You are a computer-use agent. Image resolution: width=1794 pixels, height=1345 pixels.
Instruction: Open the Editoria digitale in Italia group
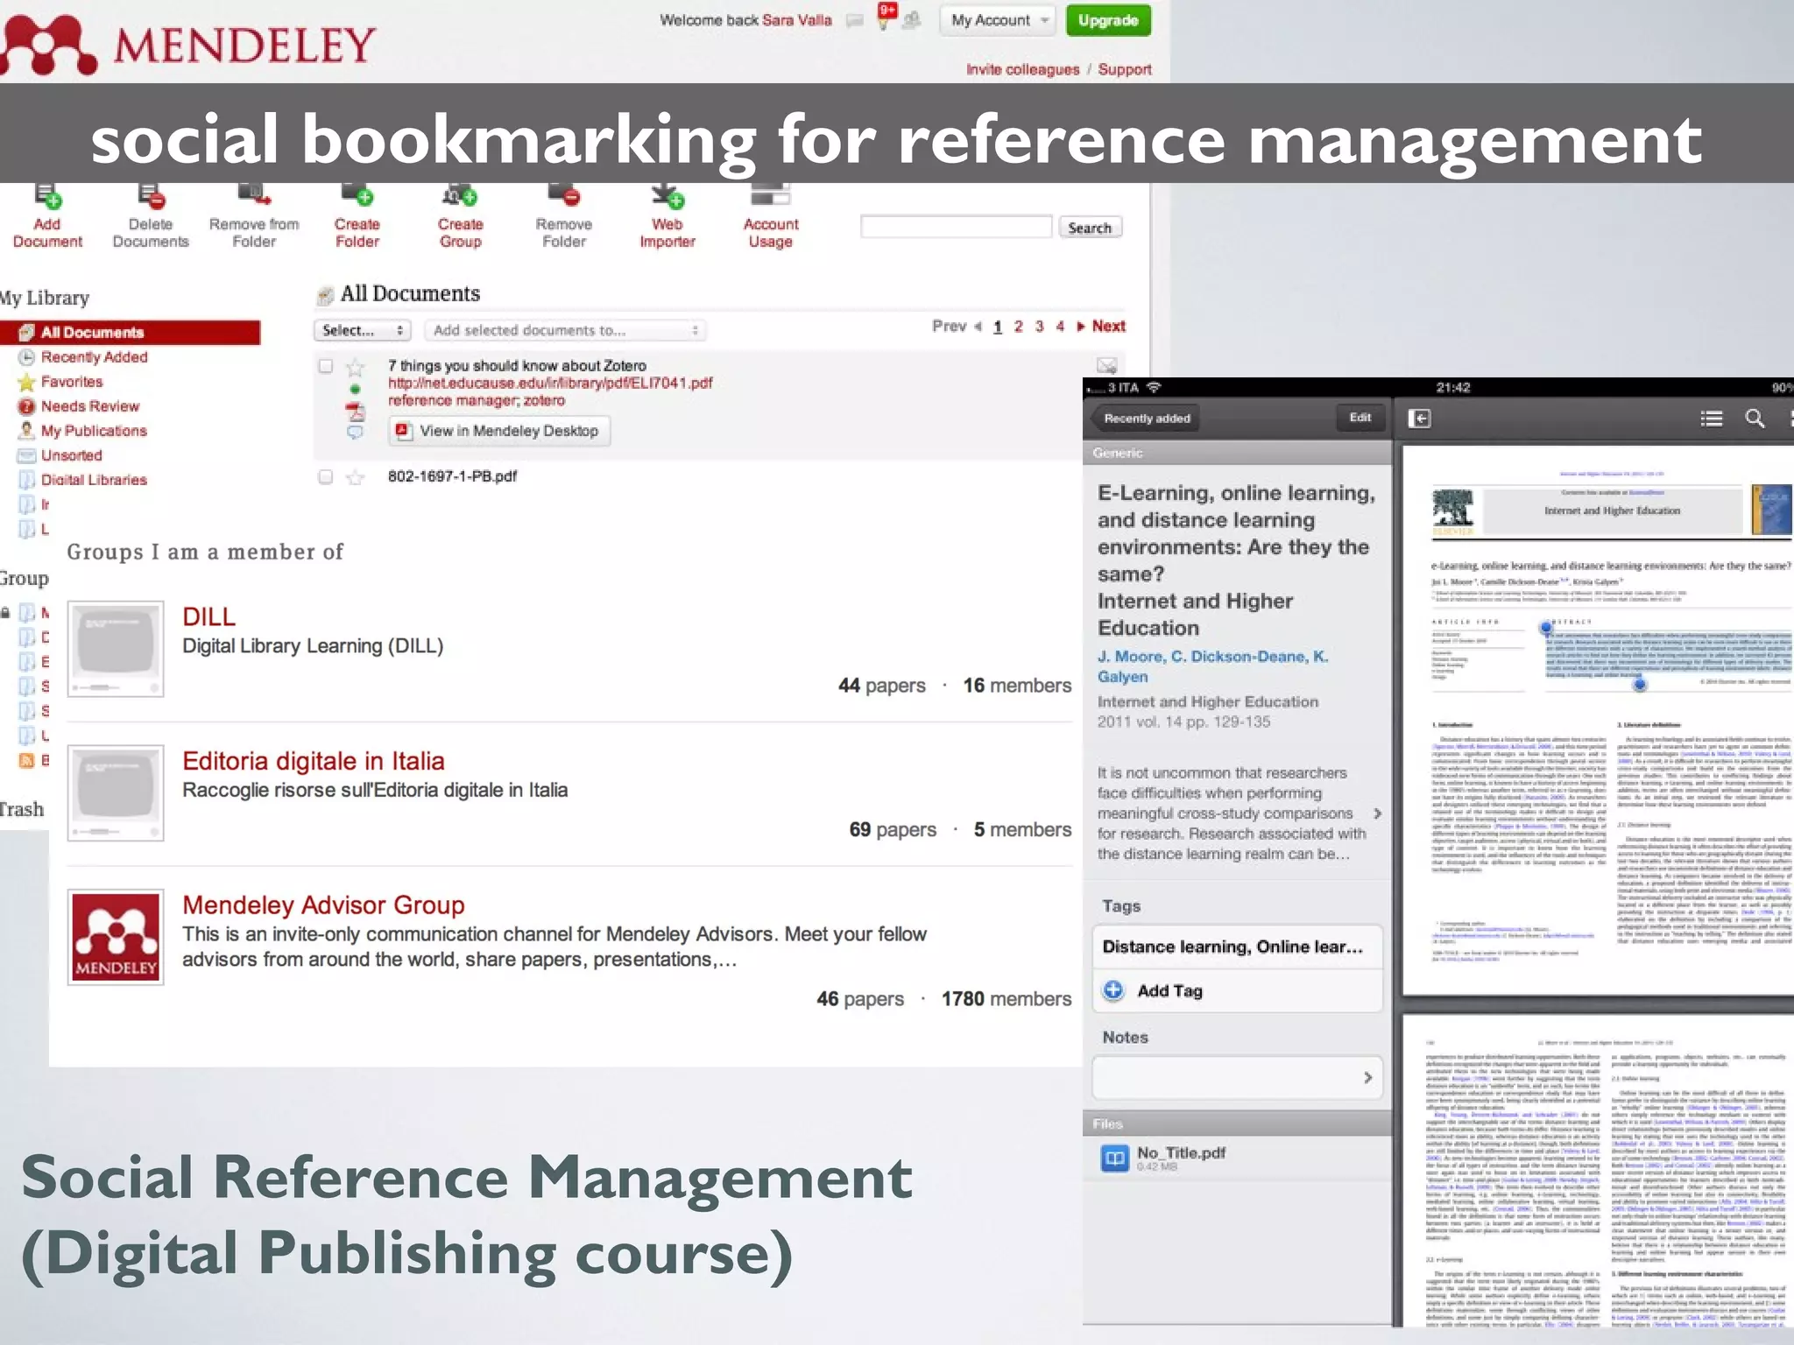[x=313, y=761]
